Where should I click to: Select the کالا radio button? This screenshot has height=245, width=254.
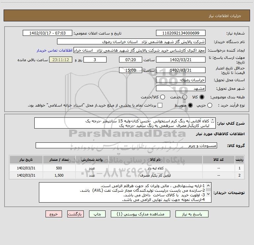click(202, 97)
